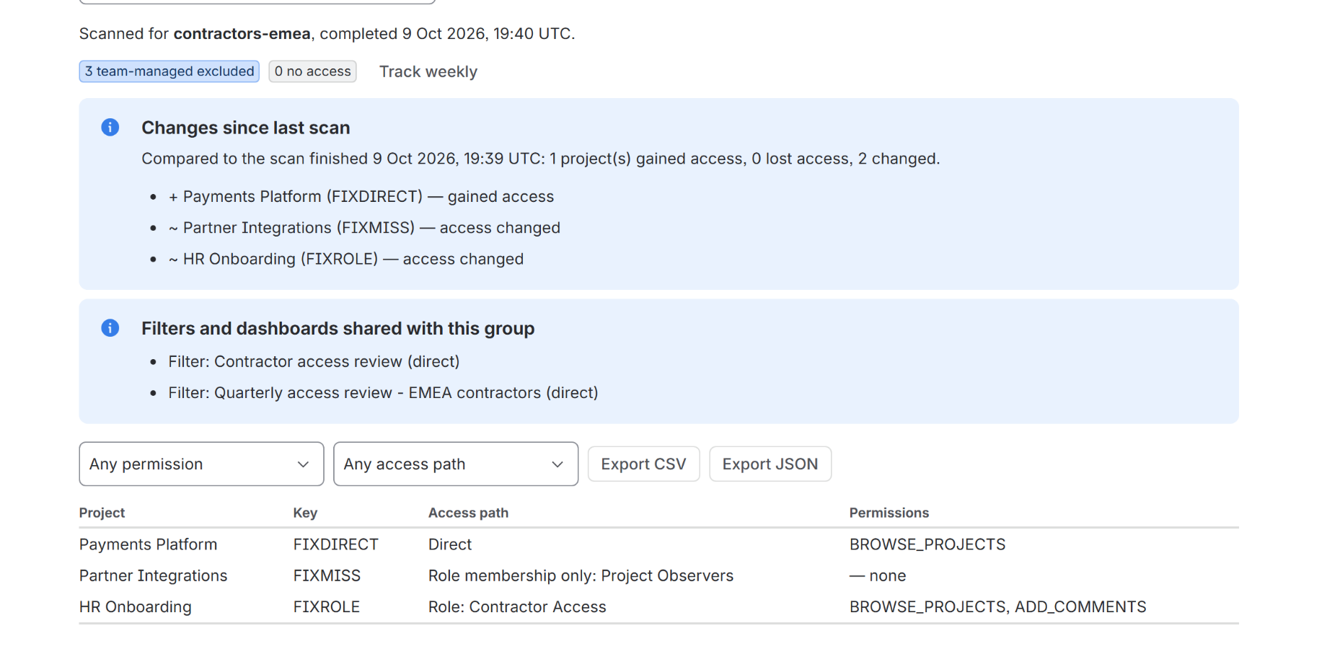Click the Key column header
This screenshot has width=1327, height=649.
tap(305, 513)
